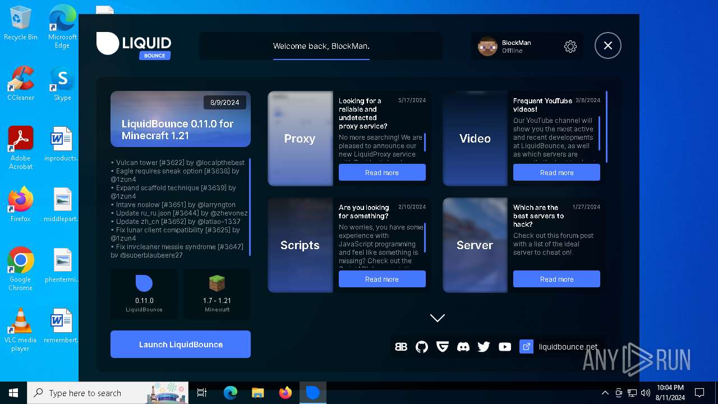Viewport: 718px width, 404px height.
Task: Click the BlockMan avatar head
Action: pos(487,47)
